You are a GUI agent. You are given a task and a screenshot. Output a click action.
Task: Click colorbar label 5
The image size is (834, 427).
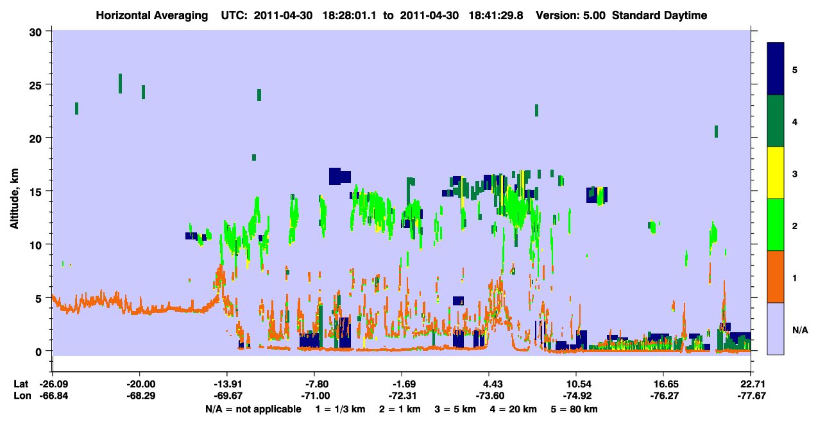coord(794,69)
